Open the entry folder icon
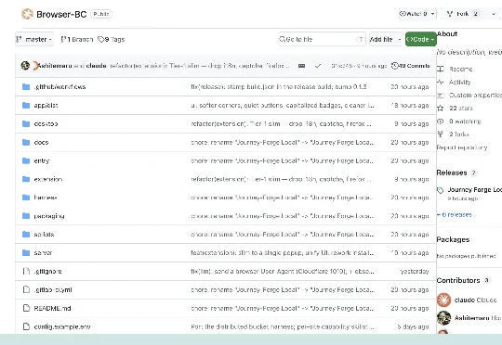Image resolution: width=502 pixels, height=345 pixels. (x=26, y=160)
